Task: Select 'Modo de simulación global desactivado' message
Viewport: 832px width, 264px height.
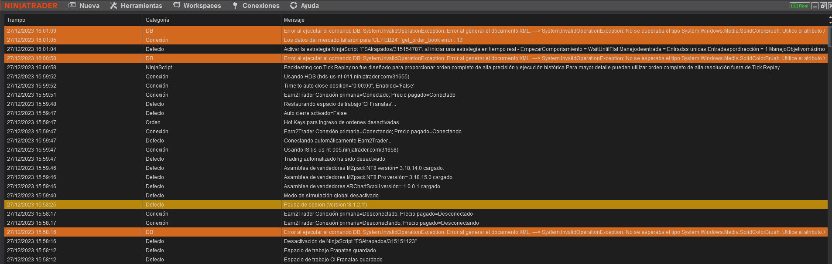Action: coord(331,196)
